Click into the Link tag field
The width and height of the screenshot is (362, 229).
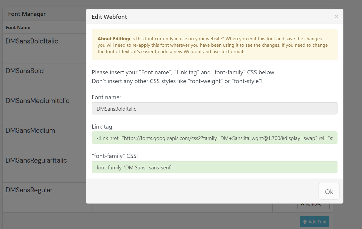tap(214, 138)
